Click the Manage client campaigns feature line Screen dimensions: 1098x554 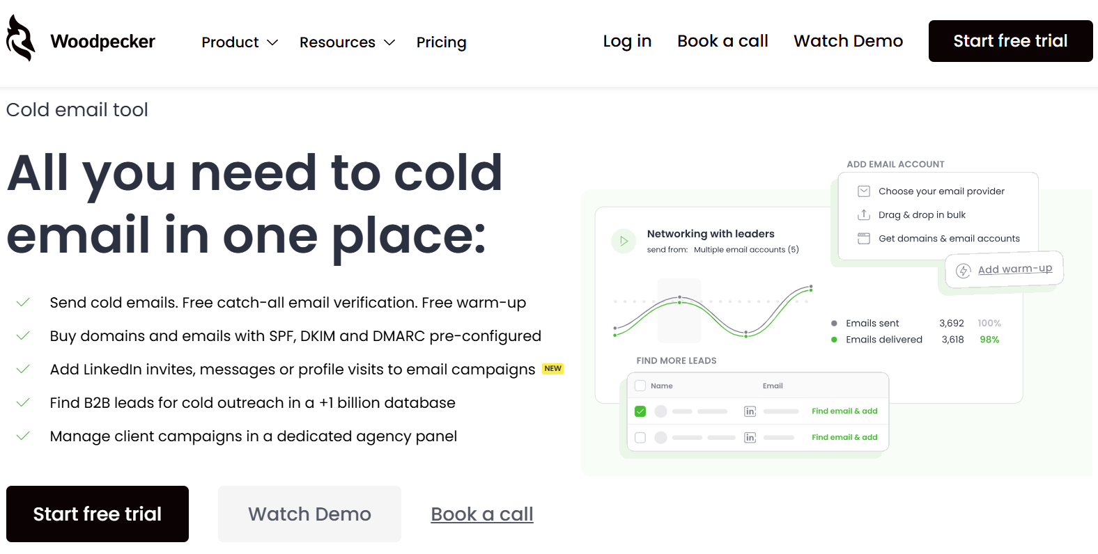tap(254, 436)
